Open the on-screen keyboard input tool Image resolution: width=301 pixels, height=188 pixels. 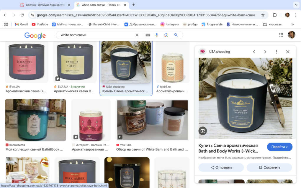(148, 35)
